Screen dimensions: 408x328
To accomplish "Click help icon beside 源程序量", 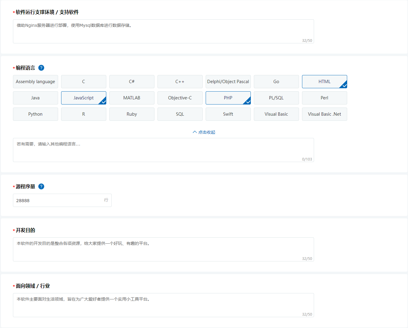I will (41, 186).
